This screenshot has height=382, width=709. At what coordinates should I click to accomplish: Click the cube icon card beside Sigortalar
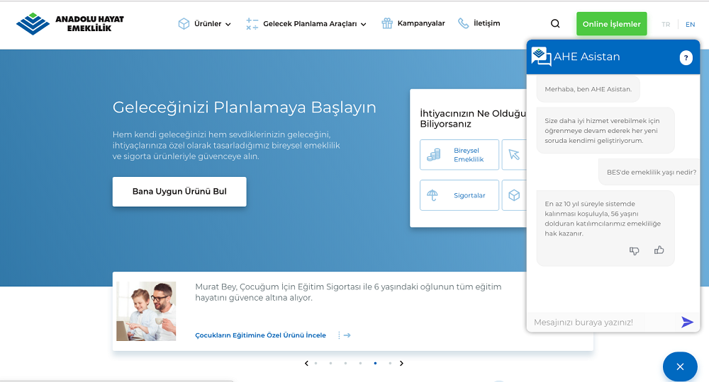coord(514,195)
